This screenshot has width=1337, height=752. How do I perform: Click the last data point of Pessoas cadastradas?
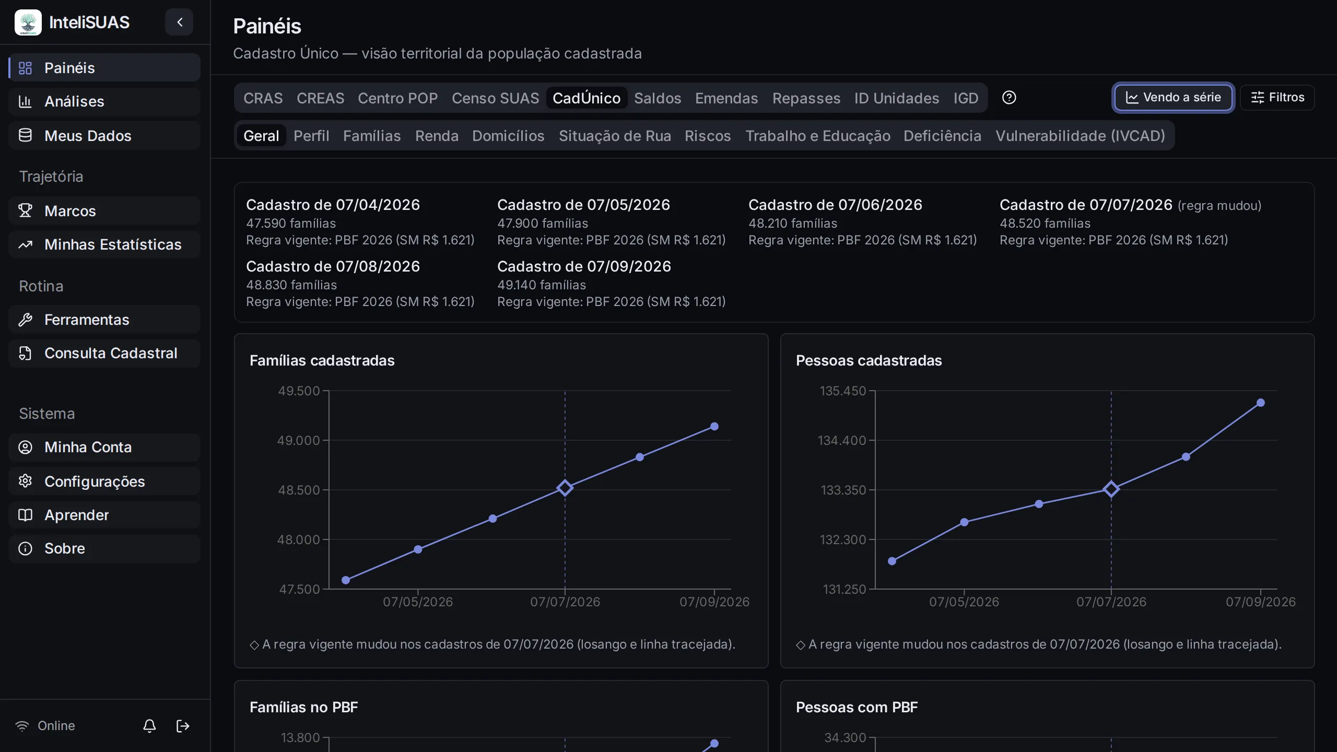click(x=1261, y=403)
